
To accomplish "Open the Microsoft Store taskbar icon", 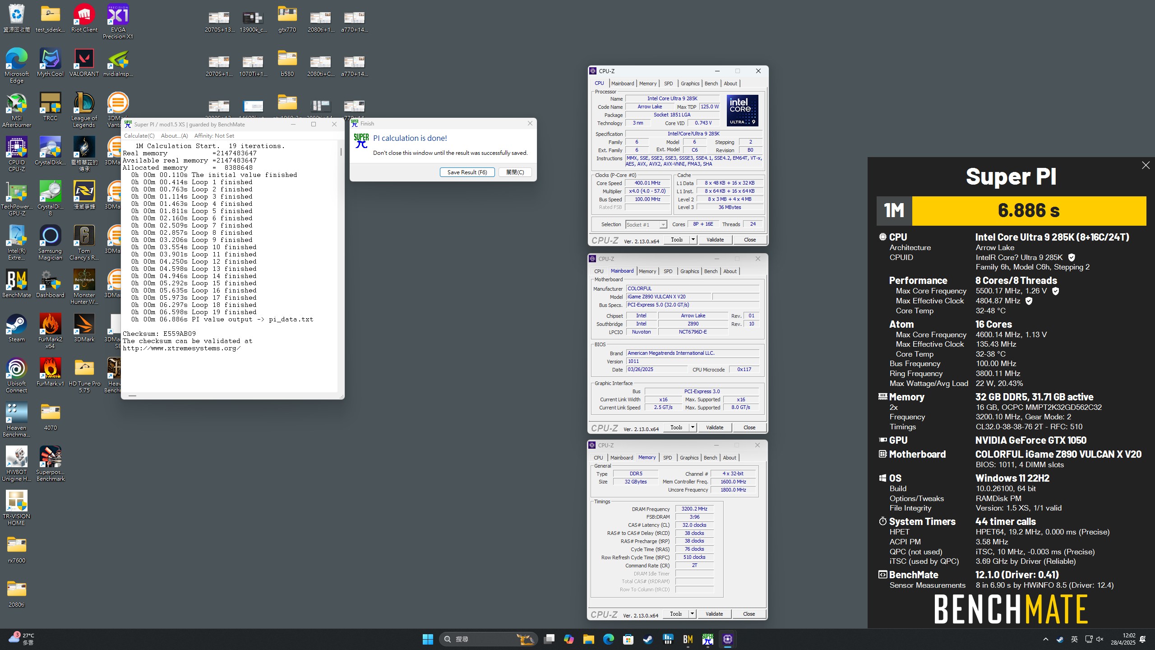I will click(x=628, y=639).
